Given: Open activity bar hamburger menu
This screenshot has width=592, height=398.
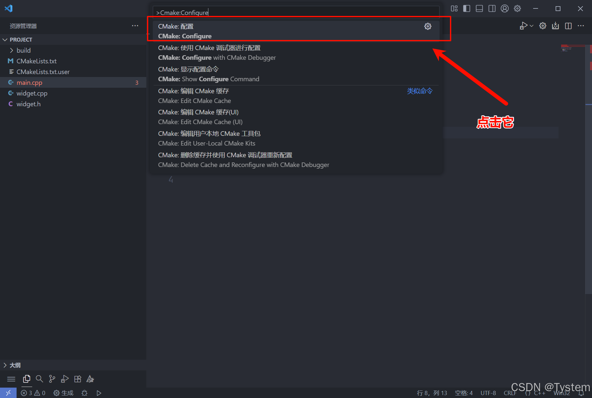Looking at the screenshot, I should (x=11, y=379).
